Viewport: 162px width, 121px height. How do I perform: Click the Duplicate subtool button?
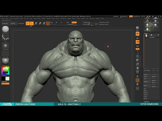click(147, 81)
